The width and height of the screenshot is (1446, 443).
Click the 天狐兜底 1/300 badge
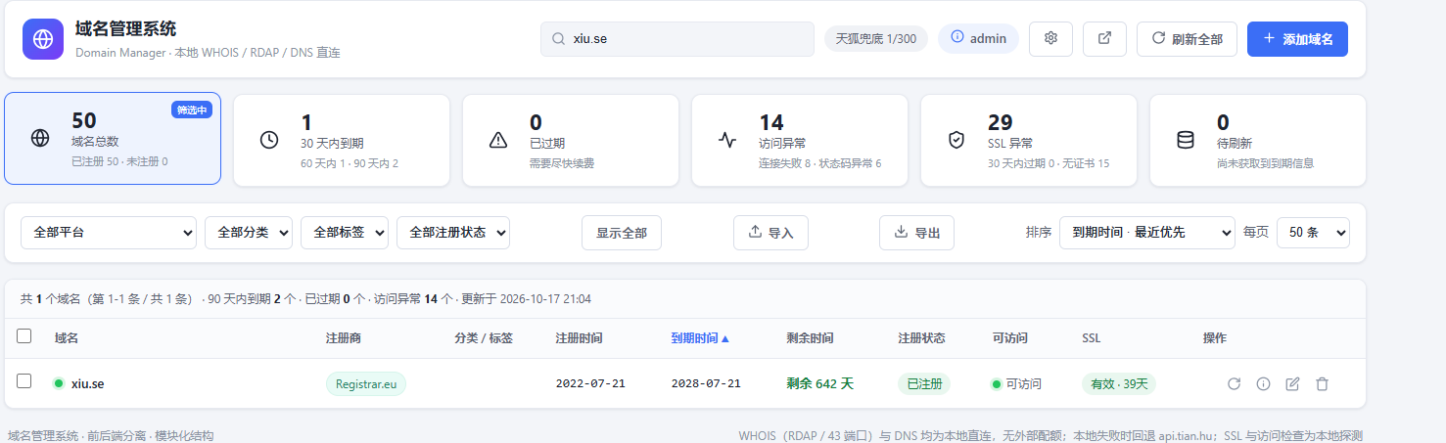(876, 39)
